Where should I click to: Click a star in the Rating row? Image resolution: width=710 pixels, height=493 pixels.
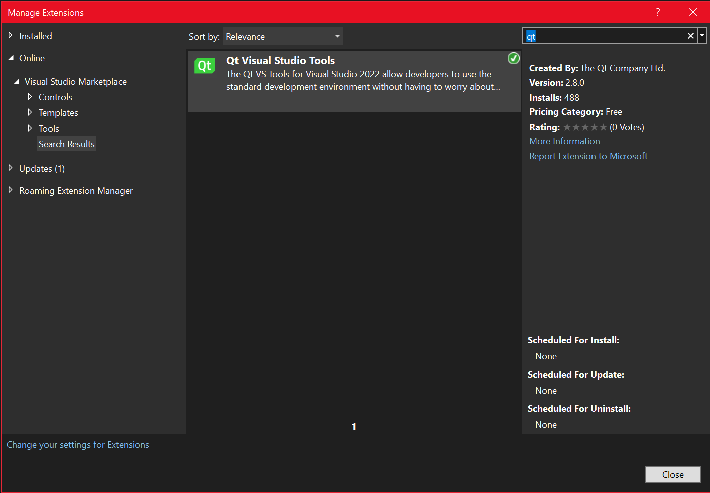(x=585, y=127)
